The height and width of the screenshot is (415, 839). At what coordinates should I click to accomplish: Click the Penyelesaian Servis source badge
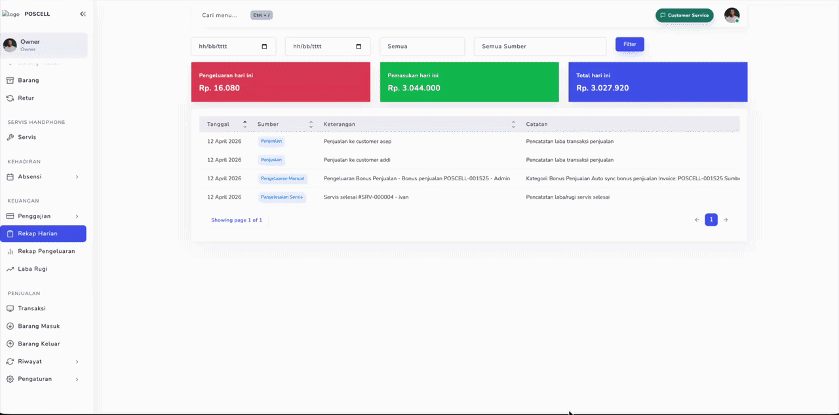tap(282, 197)
